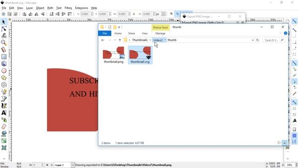Toggle width-height lock icon
The width and height of the screenshot is (298, 168).
click(x=134, y=14)
